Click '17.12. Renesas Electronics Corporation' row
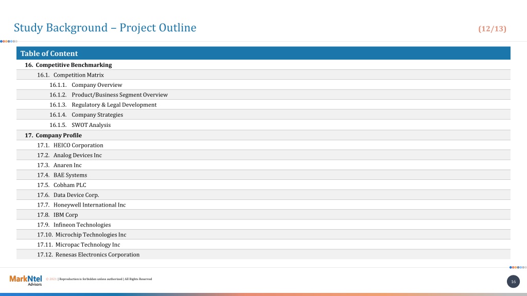527x296 pixels. [x=263, y=254]
